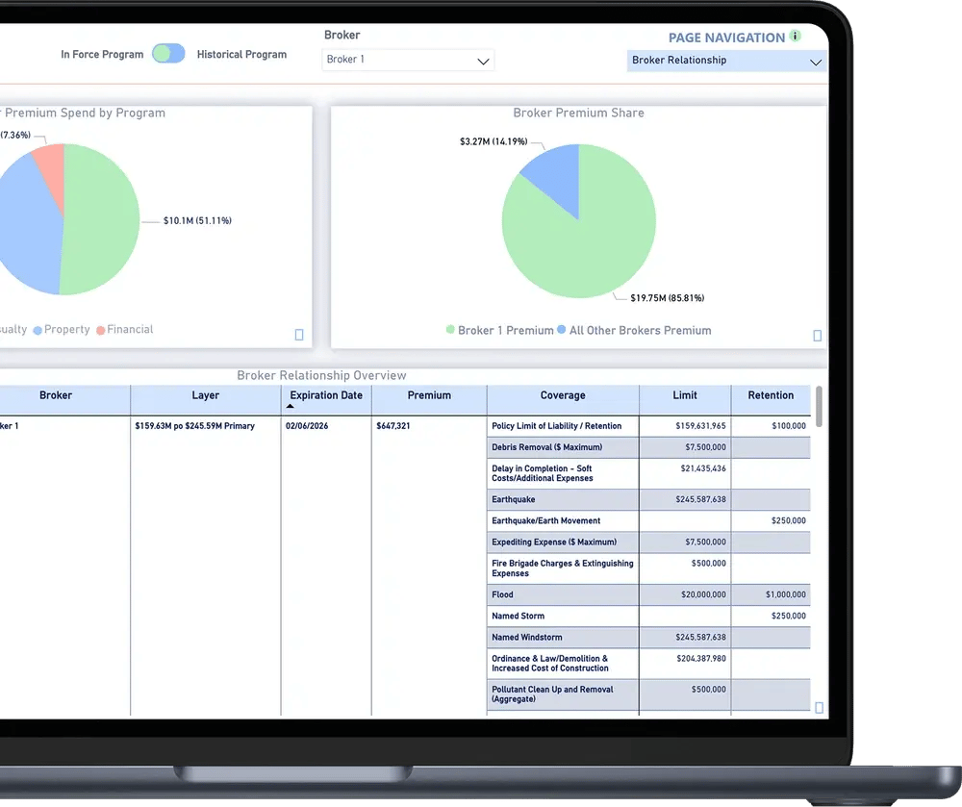Open the Broker dropdown showing Broker 1
The image size is (962, 807).
(407, 60)
